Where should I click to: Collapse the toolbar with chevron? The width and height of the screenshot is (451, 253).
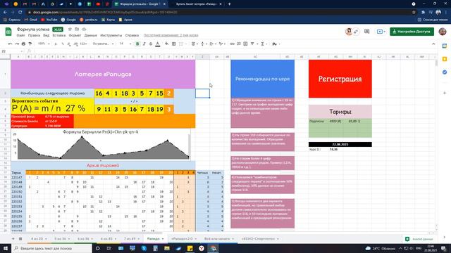coord(433,44)
